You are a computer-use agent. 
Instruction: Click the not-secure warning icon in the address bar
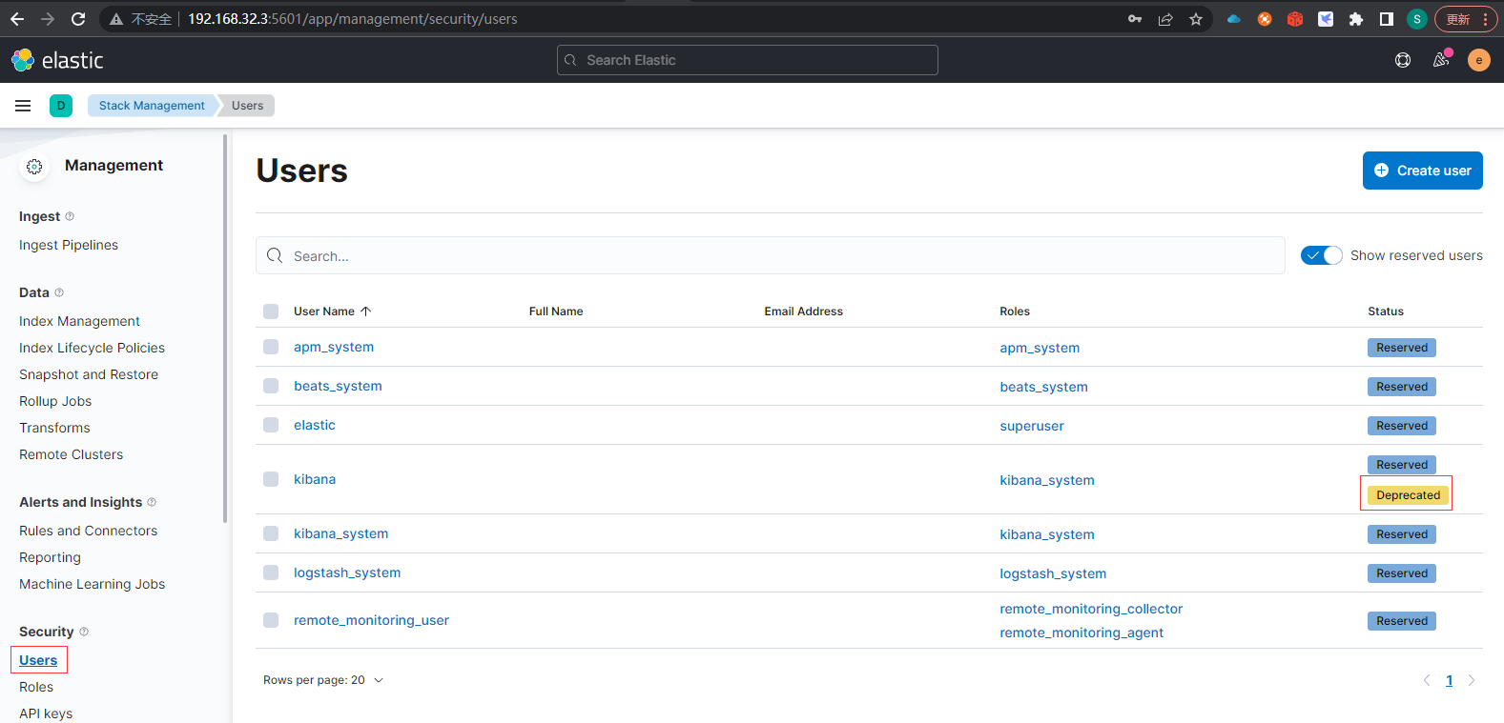pos(116,19)
